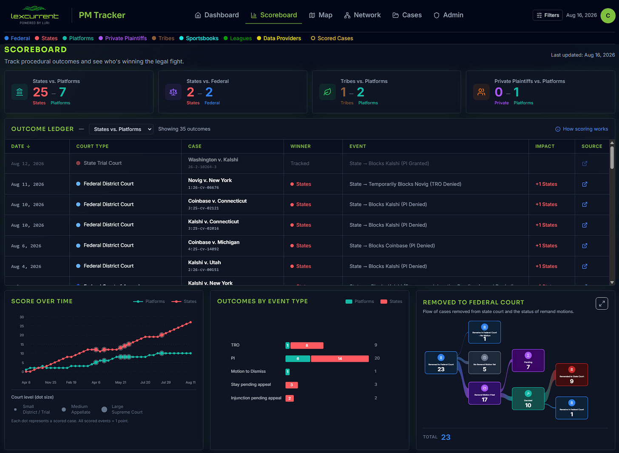Open the Network tab
The image size is (619, 453).
click(x=362, y=15)
